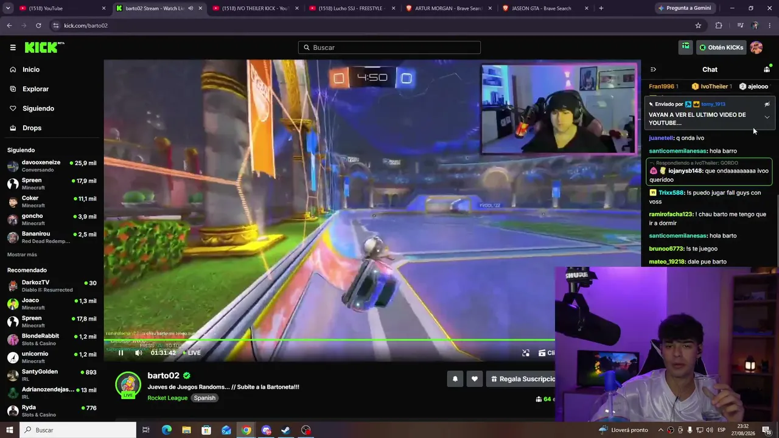Mute the barto02 tab audio icon
Screen dimensions: 779x438
[190, 9]
